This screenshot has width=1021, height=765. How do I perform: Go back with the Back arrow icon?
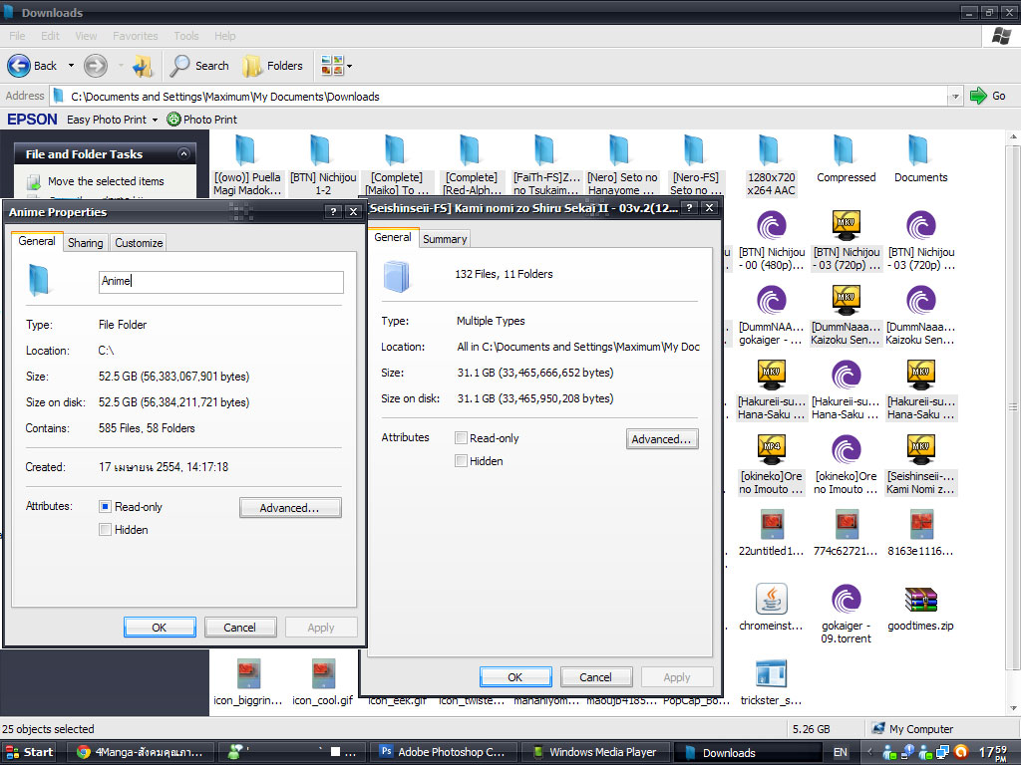19,66
